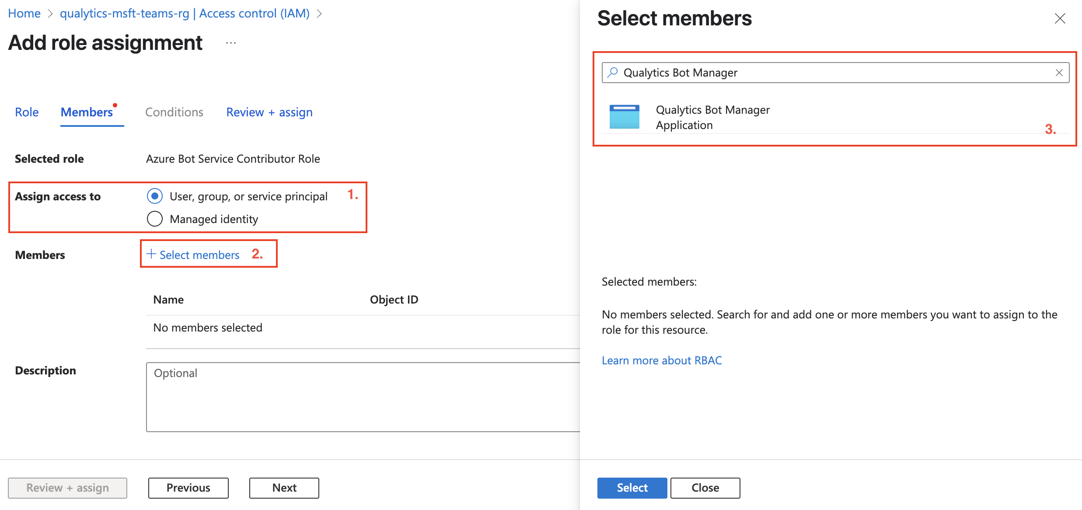Choose User, group, or service principal option
This screenshot has height=510, width=1082.
(155, 196)
